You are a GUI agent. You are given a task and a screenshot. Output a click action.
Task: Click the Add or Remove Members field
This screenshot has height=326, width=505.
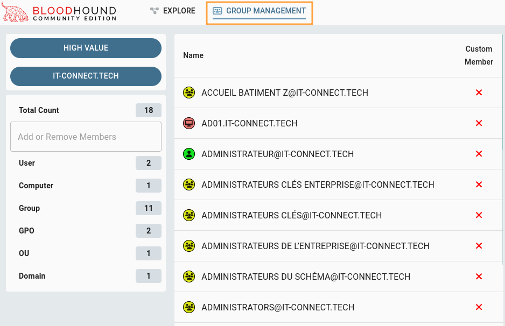click(86, 137)
